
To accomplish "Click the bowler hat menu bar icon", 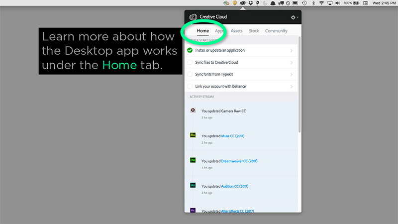I will click(273, 3).
